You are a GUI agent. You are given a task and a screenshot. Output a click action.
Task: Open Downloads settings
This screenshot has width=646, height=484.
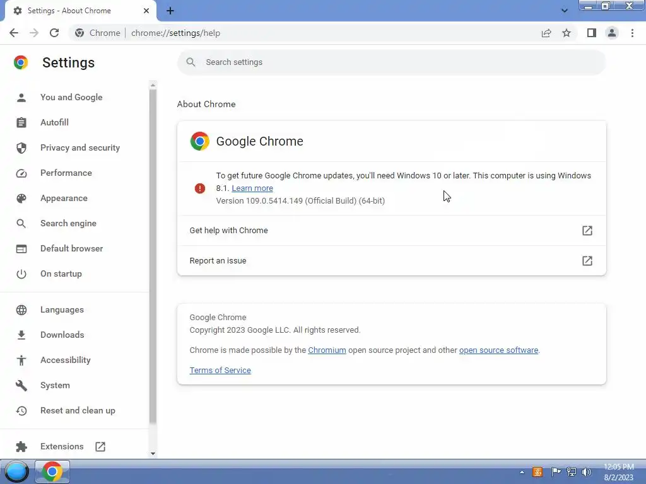tap(62, 335)
